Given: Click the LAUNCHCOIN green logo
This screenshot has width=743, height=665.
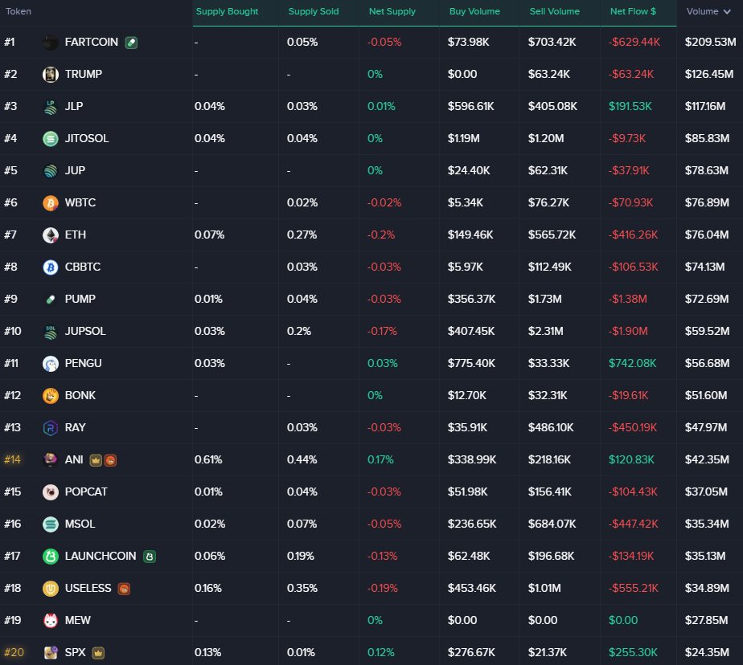Looking at the screenshot, I should pos(50,556).
